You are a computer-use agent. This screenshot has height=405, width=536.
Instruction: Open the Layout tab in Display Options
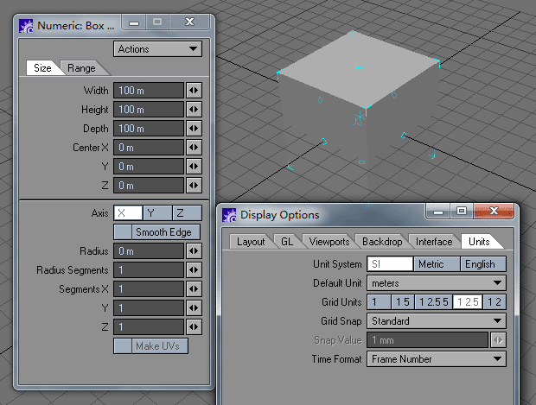(x=251, y=242)
